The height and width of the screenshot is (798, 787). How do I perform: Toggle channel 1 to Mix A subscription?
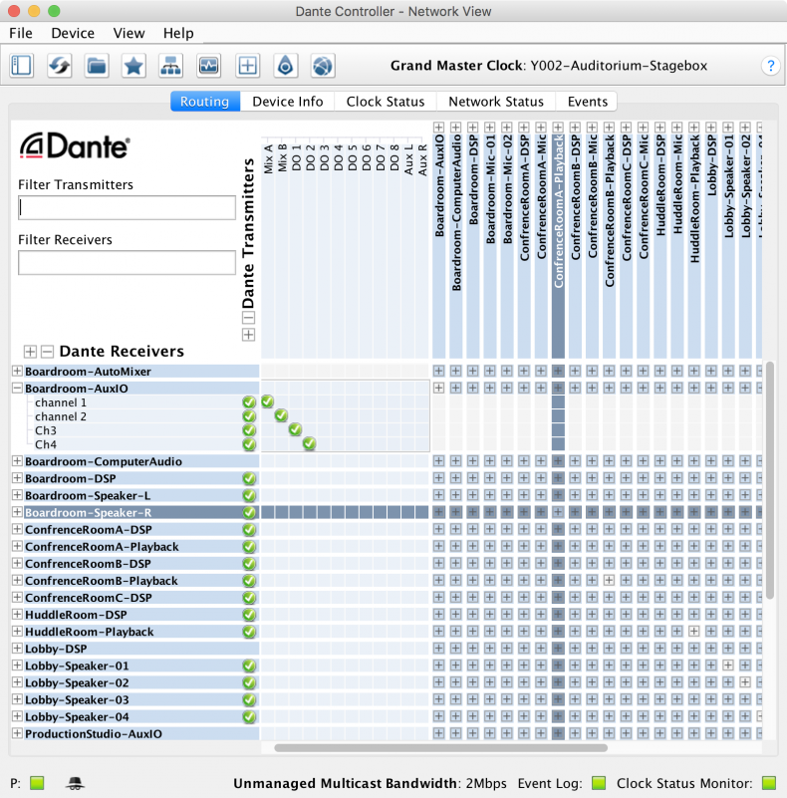tap(268, 402)
